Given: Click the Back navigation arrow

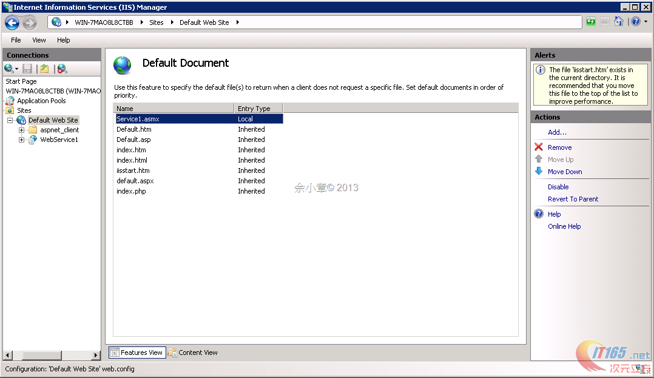Looking at the screenshot, I should [12, 22].
